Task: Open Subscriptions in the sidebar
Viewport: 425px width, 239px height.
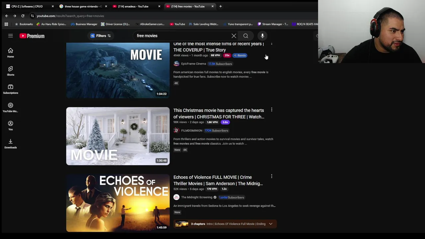Action: click(11, 89)
